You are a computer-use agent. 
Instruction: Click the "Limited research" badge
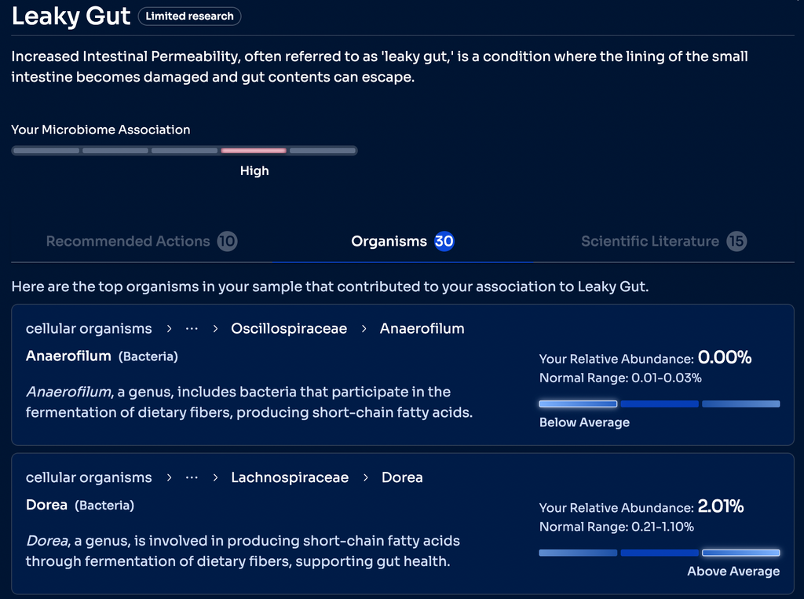[189, 16]
